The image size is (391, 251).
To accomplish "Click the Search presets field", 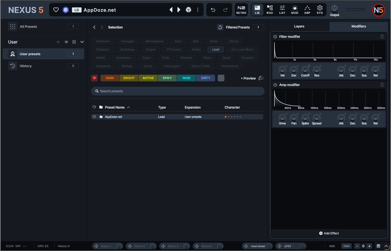I will (178, 91).
